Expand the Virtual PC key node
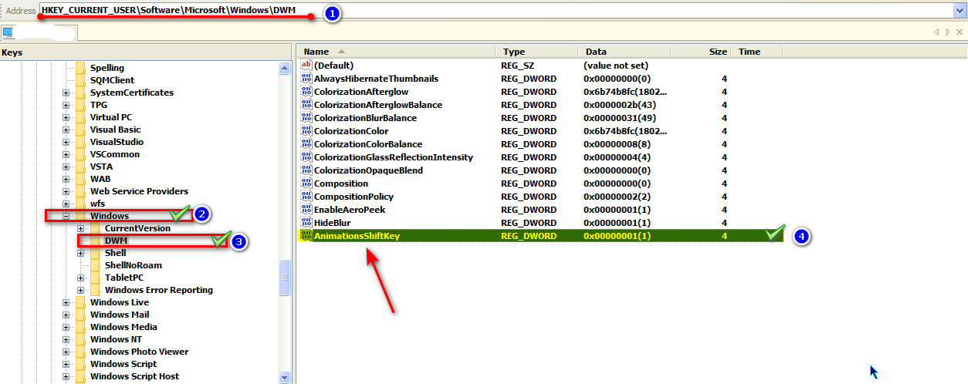Viewport: 968px width, 384px height. 66,117
